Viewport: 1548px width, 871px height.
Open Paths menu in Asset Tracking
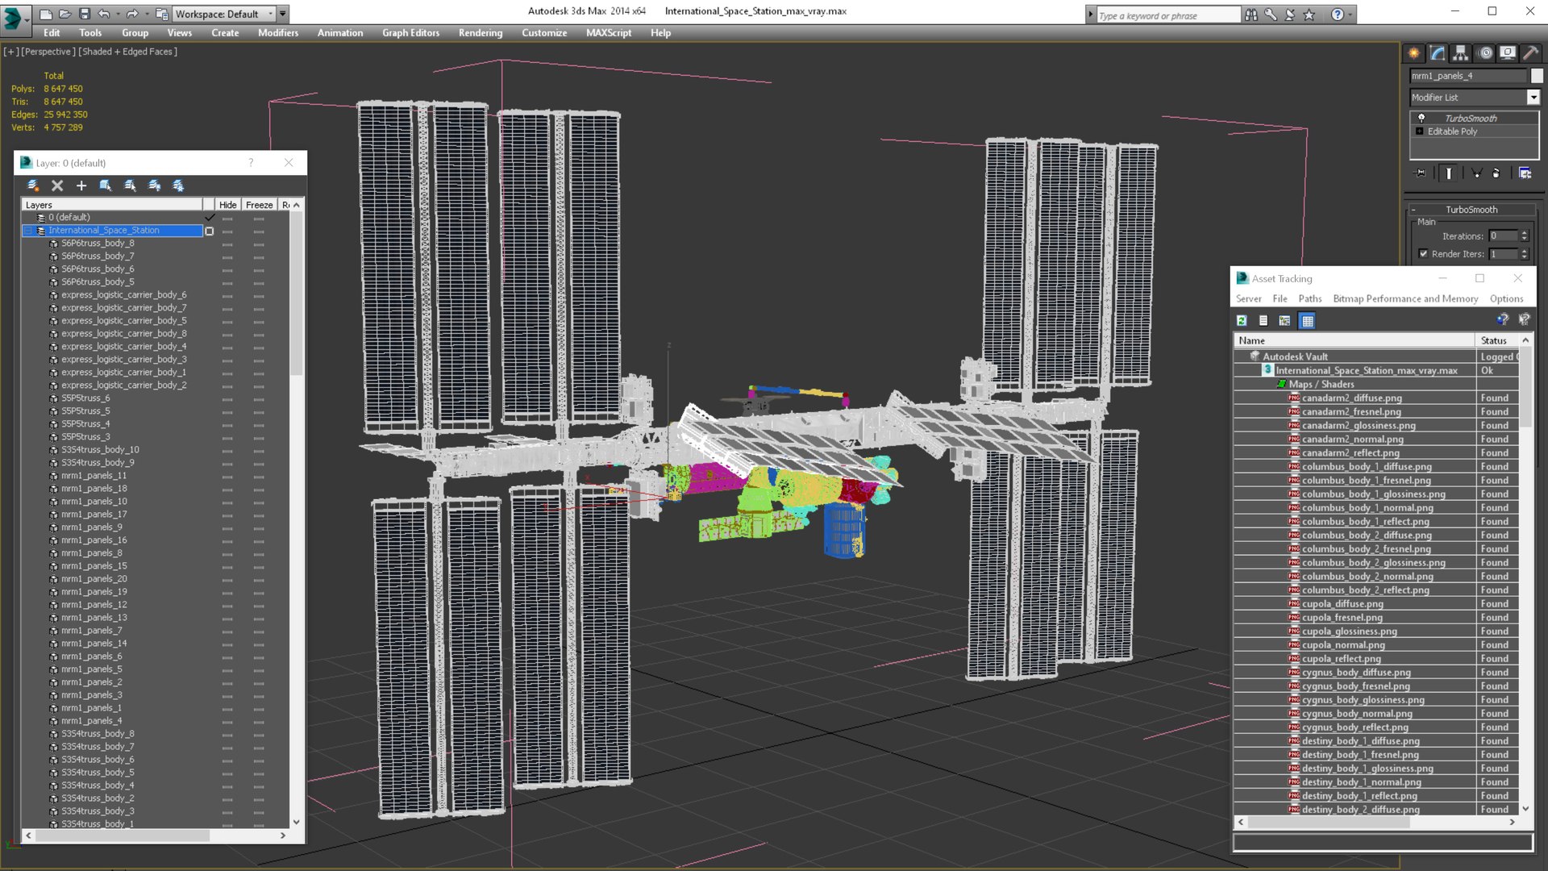pyautogui.click(x=1310, y=298)
